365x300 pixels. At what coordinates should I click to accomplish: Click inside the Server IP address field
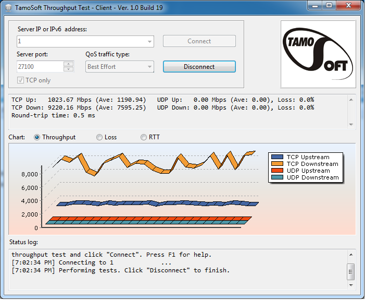point(85,42)
